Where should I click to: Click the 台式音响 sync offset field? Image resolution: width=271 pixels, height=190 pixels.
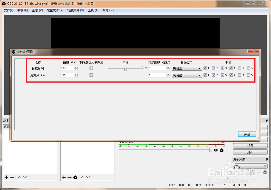coord(157,68)
